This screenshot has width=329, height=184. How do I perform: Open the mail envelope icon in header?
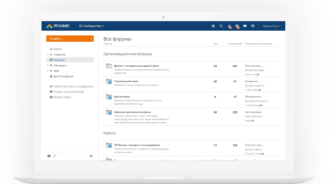[x=237, y=26]
